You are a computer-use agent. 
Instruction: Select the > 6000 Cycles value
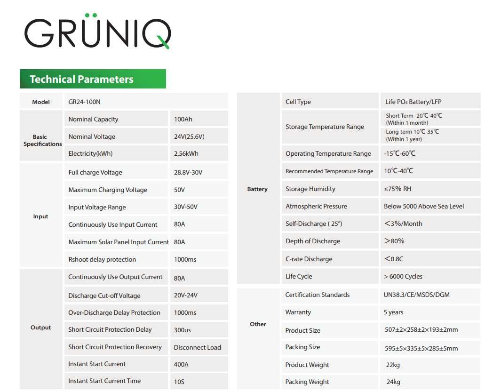pyautogui.click(x=403, y=276)
